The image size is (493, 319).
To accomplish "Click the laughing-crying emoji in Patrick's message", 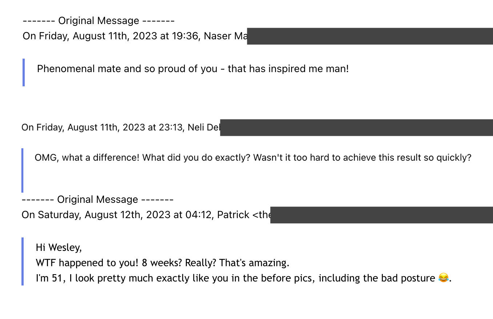I will pyautogui.click(x=443, y=278).
